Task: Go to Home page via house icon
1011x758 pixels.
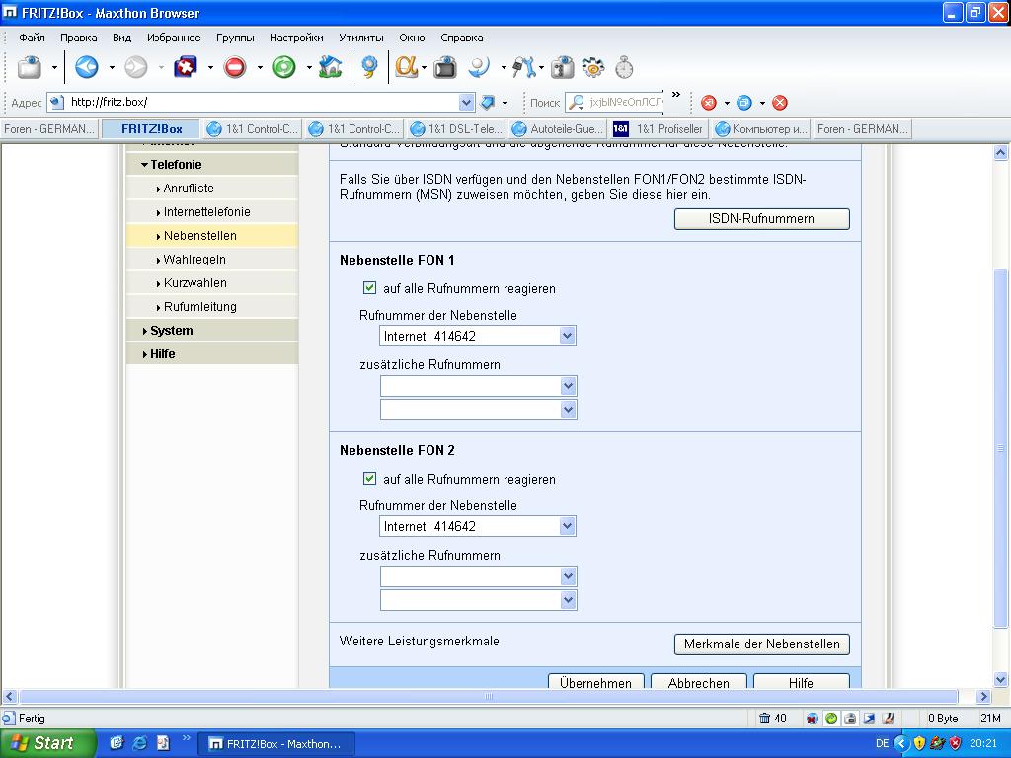Action: point(330,67)
